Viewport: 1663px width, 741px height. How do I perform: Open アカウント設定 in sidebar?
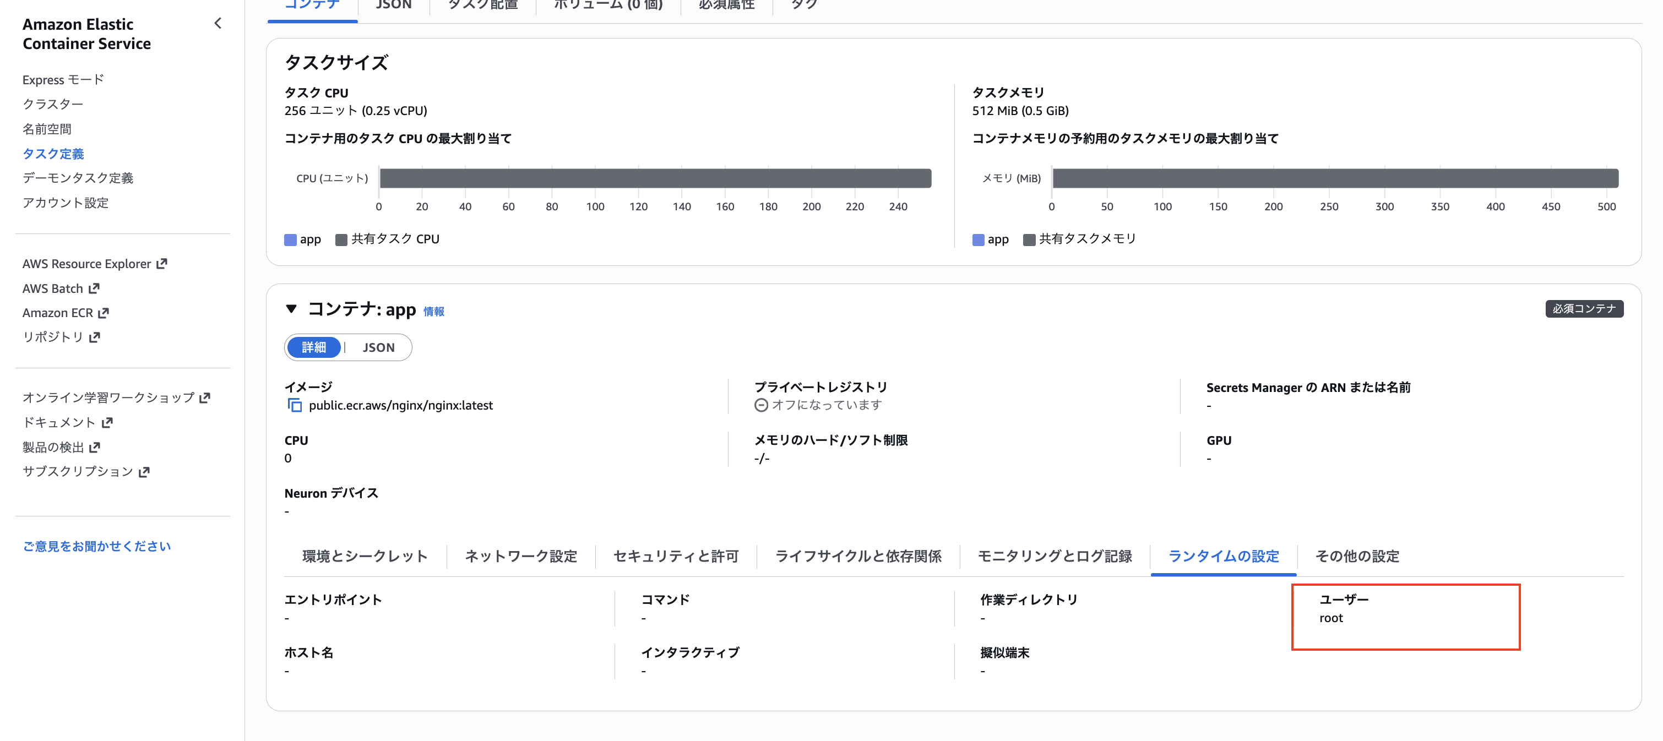pyautogui.click(x=66, y=202)
